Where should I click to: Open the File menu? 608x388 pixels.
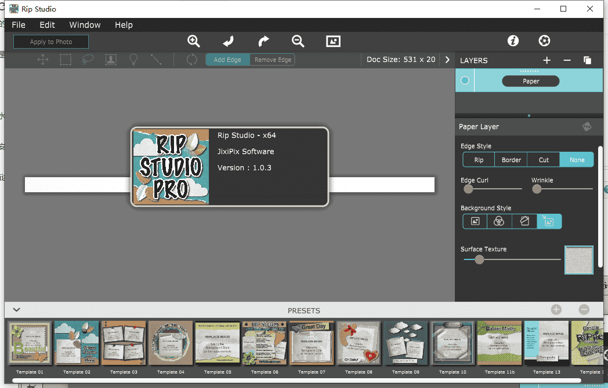(19, 25)
